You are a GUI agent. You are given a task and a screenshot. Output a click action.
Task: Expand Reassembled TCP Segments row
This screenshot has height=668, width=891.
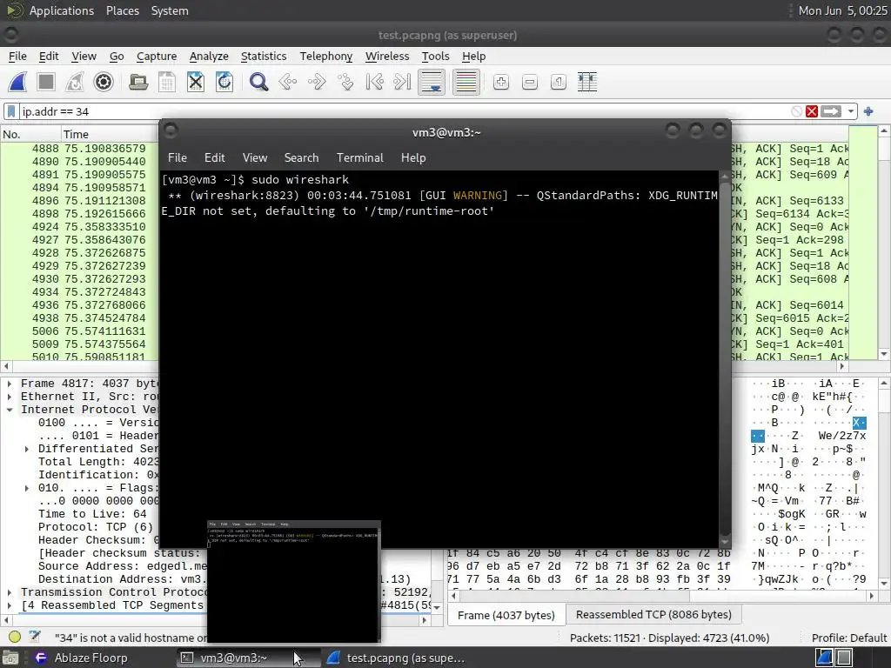[x=9, y=605]
